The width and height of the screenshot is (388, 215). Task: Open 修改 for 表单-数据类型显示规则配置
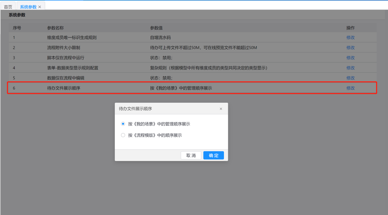point(350,68)
